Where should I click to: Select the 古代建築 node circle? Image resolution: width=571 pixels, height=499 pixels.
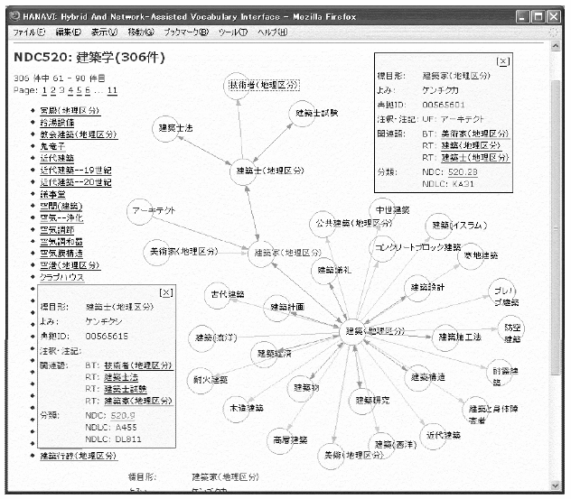pos(217,294)
